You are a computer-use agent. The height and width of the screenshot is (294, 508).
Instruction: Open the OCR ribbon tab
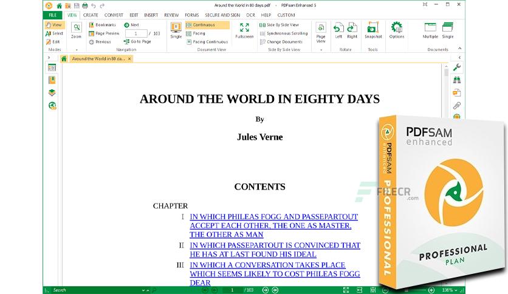tap(250, 15)
